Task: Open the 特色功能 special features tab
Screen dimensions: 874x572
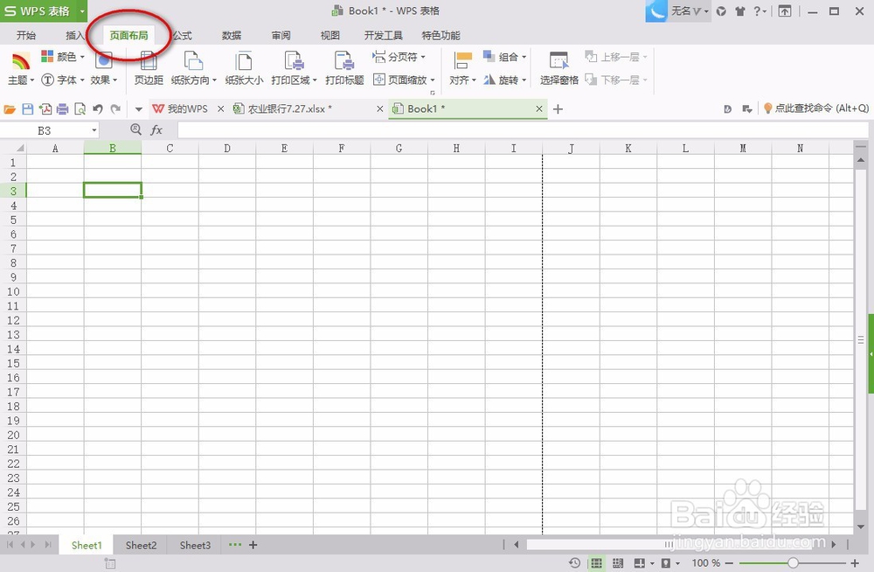Action: (440, 35)
